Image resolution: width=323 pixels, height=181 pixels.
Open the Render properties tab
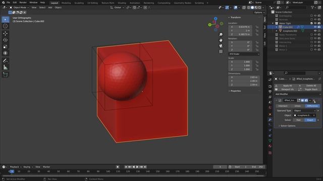tap(270, 86)
